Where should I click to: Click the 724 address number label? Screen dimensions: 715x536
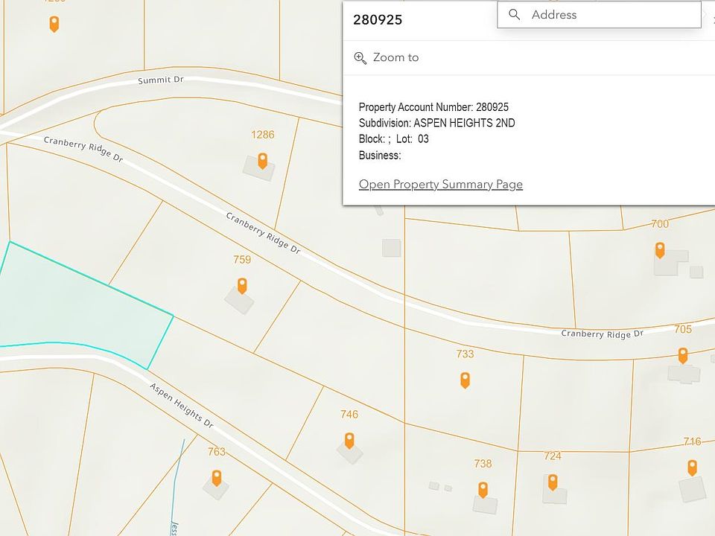(x=553, y=456)
